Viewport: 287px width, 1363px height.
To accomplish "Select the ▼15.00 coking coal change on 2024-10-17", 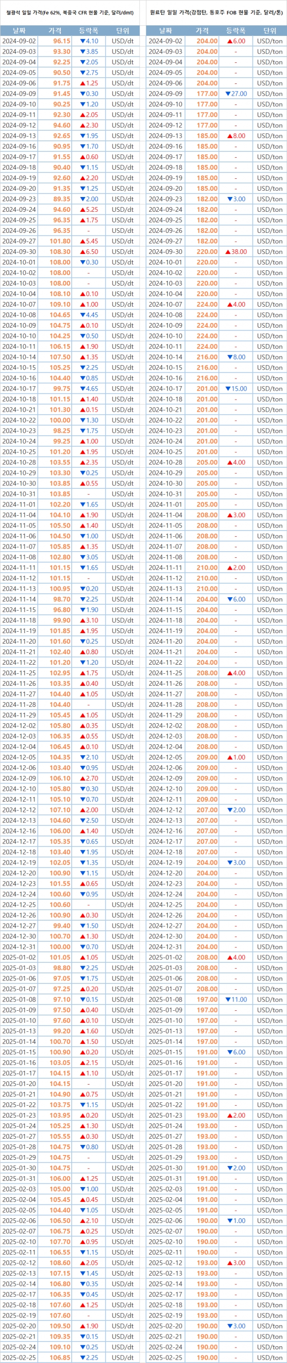I will click(236, 388).
